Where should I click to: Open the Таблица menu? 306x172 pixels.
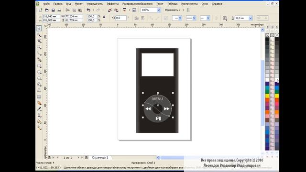point(173,4)
